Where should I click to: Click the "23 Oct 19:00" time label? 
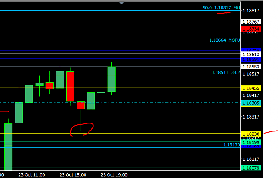coord(114,175)
